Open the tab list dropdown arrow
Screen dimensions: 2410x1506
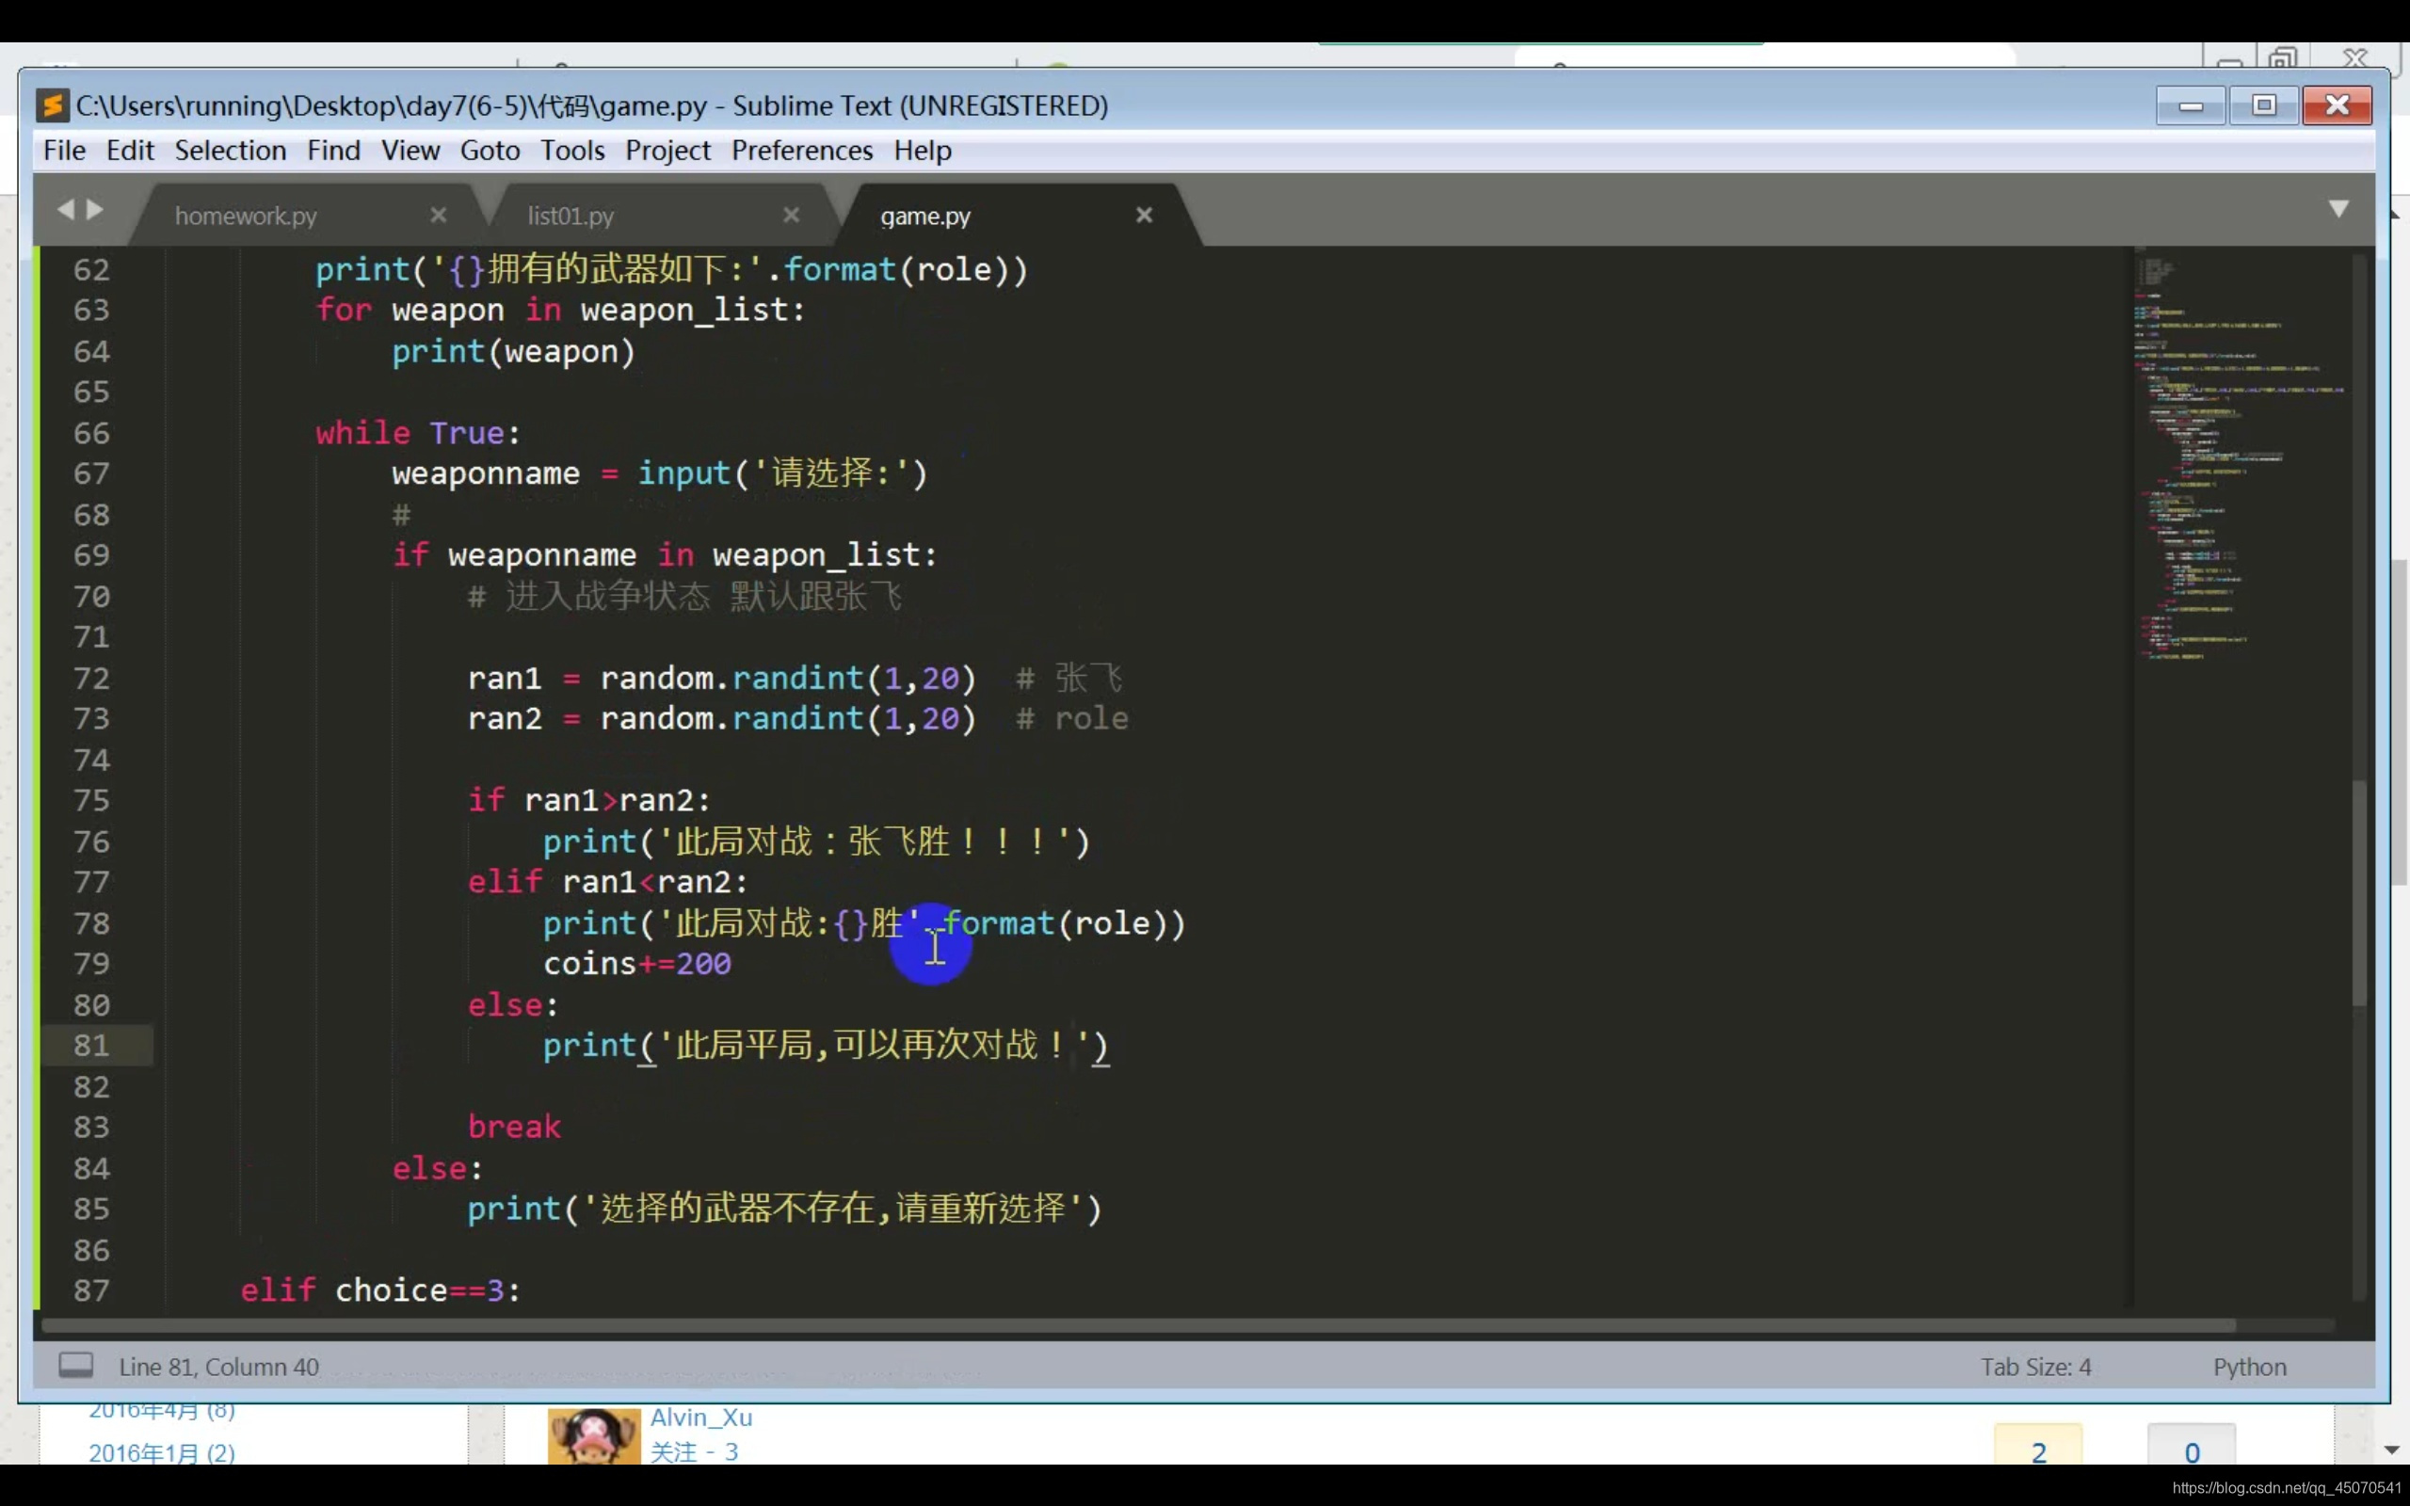coord(2338,208)
